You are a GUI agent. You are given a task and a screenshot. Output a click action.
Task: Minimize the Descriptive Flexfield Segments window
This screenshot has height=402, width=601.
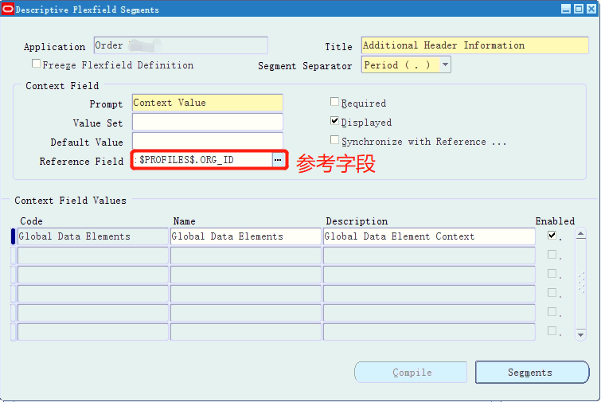(566, 9)
